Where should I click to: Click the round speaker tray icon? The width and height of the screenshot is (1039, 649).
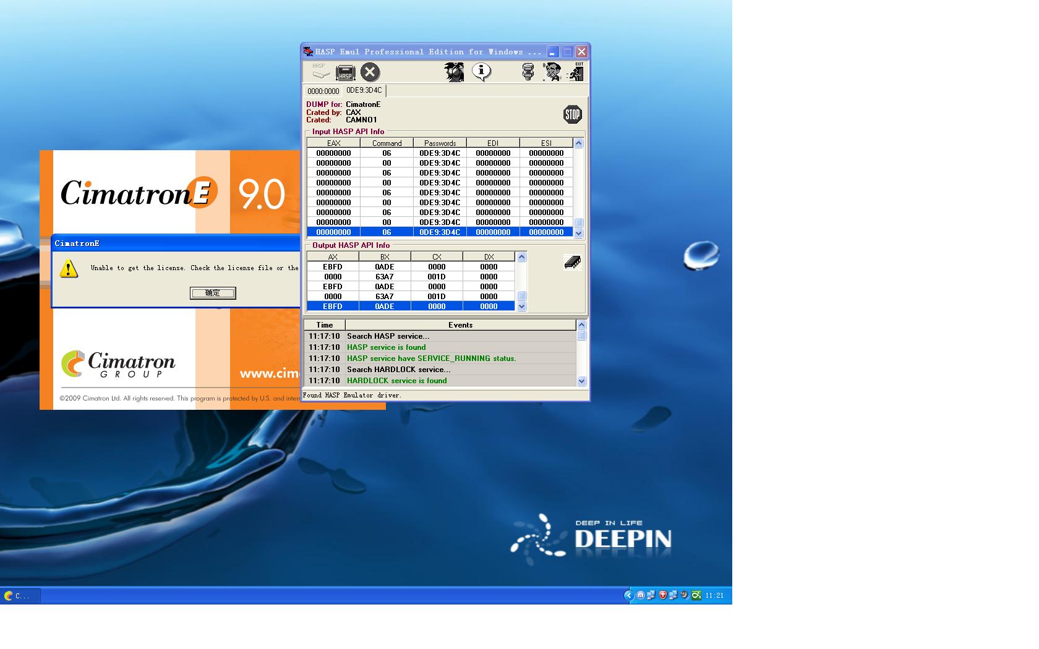(684, 595)
